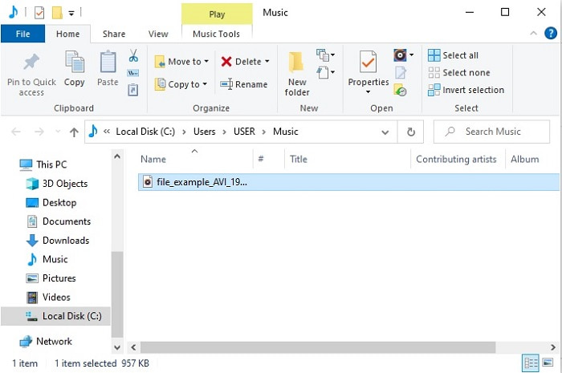Click Select all
Viewport: 562px width, 373px height.
[453, 55]
